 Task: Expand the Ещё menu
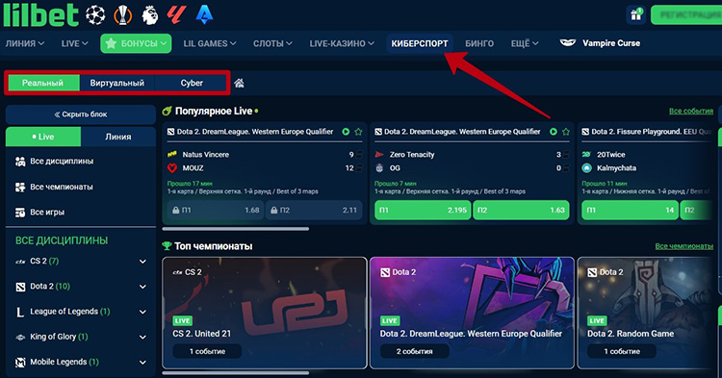click(x=525, y=43)
